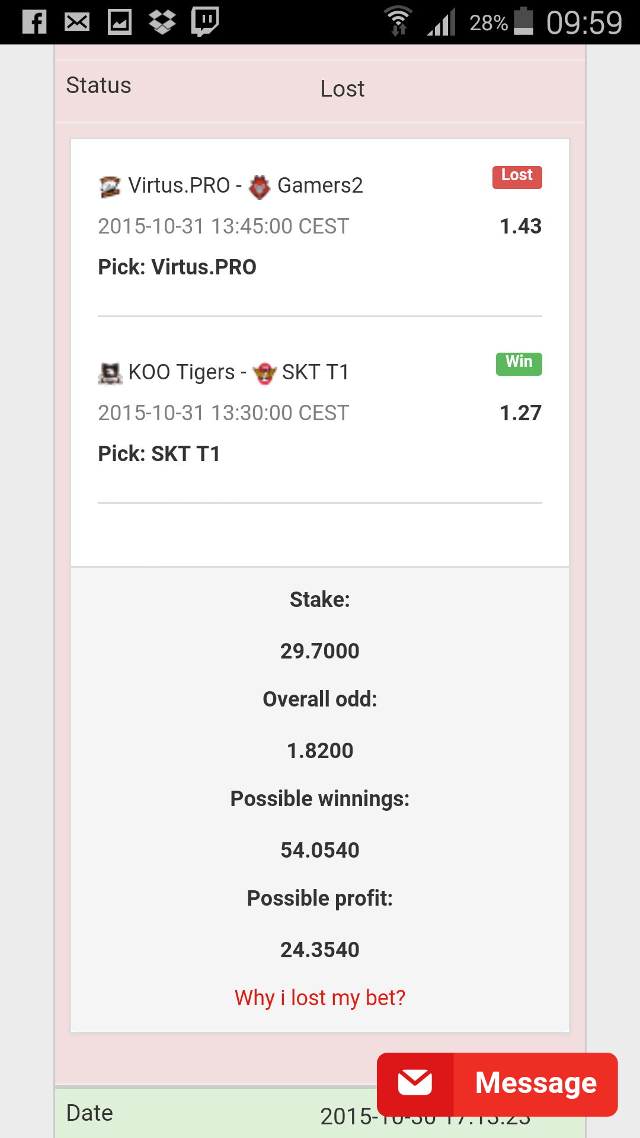Select the KOO Tigers - SKT T1 match

point(223,373)
